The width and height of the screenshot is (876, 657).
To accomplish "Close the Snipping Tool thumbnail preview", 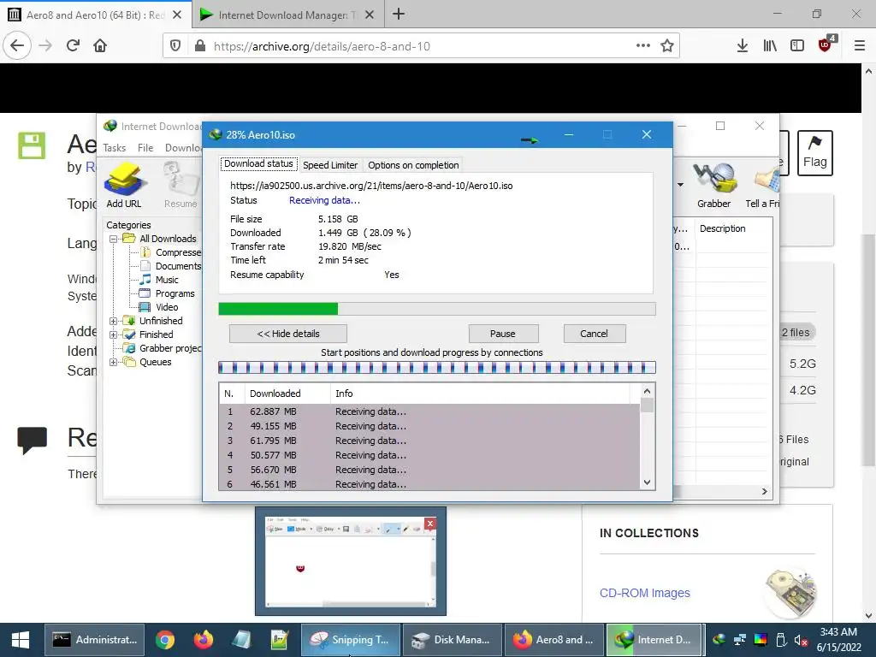I will (x=429, y=524).
